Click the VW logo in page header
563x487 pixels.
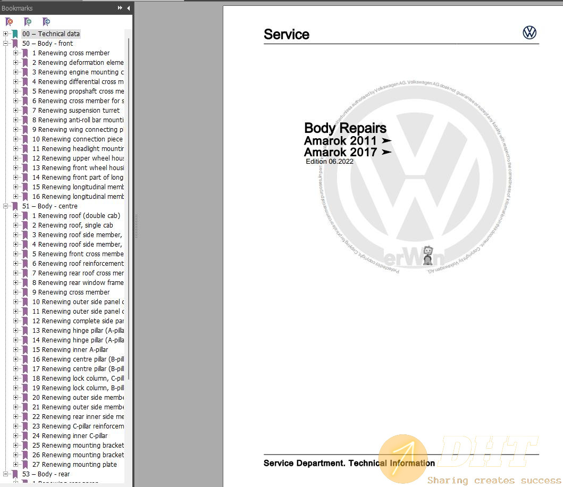point(530,32)
